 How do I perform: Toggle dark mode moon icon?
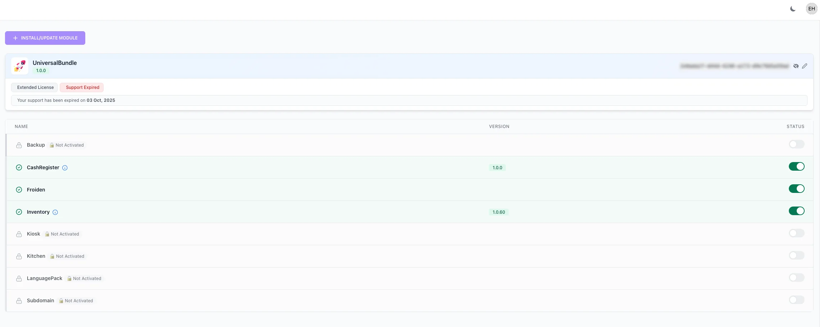pos(793,9)
